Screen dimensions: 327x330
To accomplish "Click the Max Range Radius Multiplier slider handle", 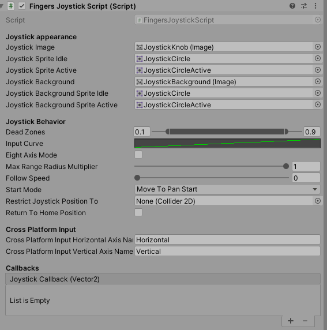I will [x=286, y=166].
